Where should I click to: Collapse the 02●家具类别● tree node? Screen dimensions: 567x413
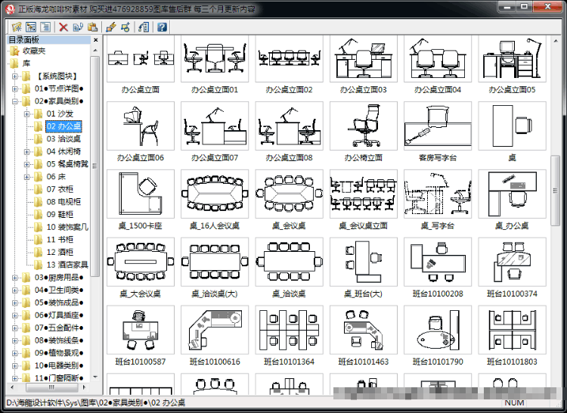[x=15, y=101]
